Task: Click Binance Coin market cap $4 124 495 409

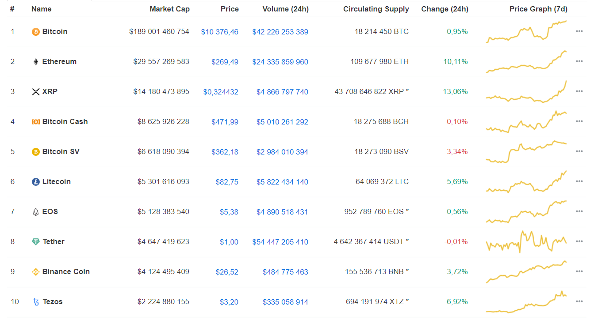Action: click(x=163, y=272)
